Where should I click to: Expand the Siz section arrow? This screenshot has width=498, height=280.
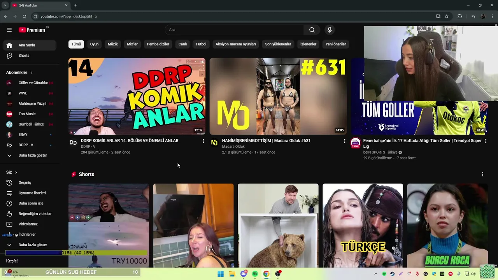16,172
